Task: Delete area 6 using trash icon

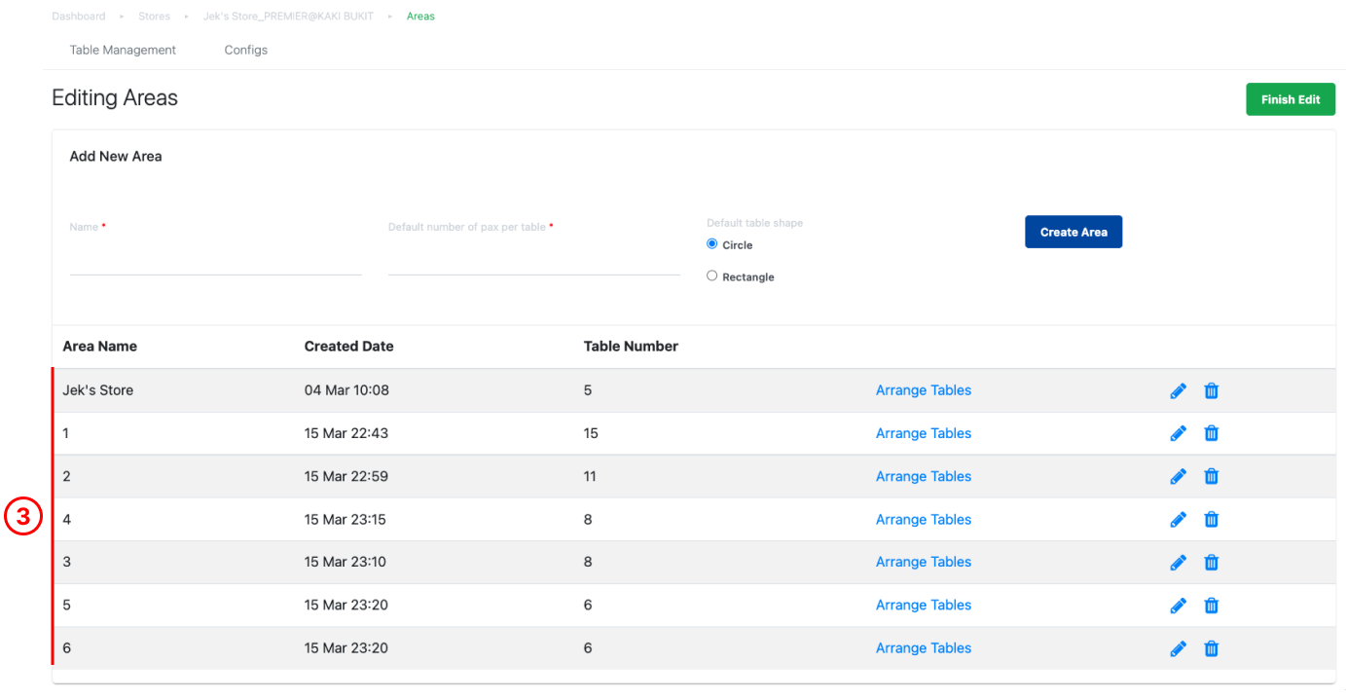Action: (x=1211, y=647)
